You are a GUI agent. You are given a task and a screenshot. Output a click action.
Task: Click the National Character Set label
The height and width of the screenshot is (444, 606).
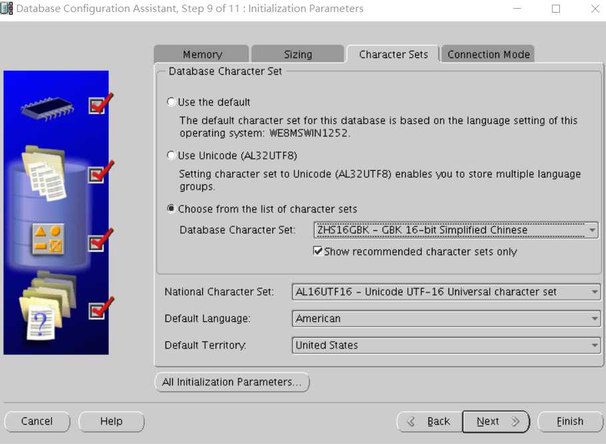(219, 292)
